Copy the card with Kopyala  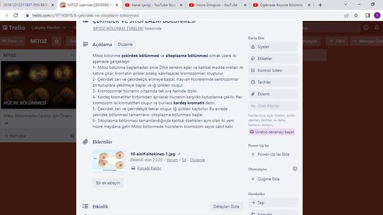tap(273, 213)
